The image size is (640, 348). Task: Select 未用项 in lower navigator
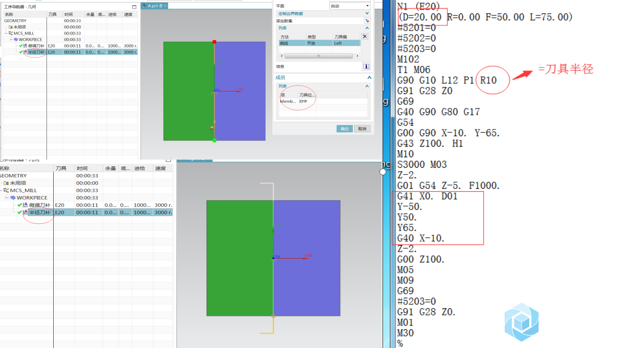point(18,183)
